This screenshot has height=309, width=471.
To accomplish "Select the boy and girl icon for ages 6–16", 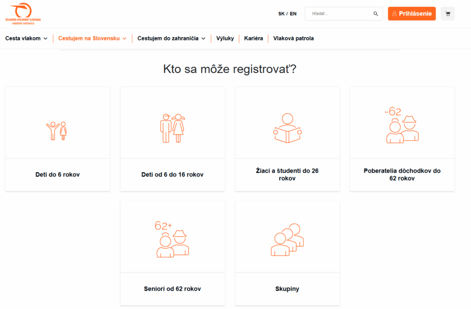I will (172, 128).
